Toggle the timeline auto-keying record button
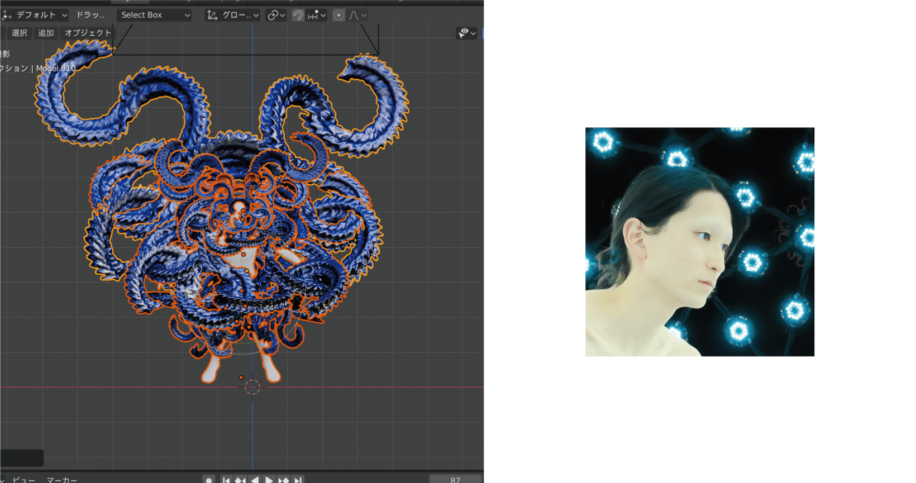This screenshot has height=483, width=916. tap(209, 479)
